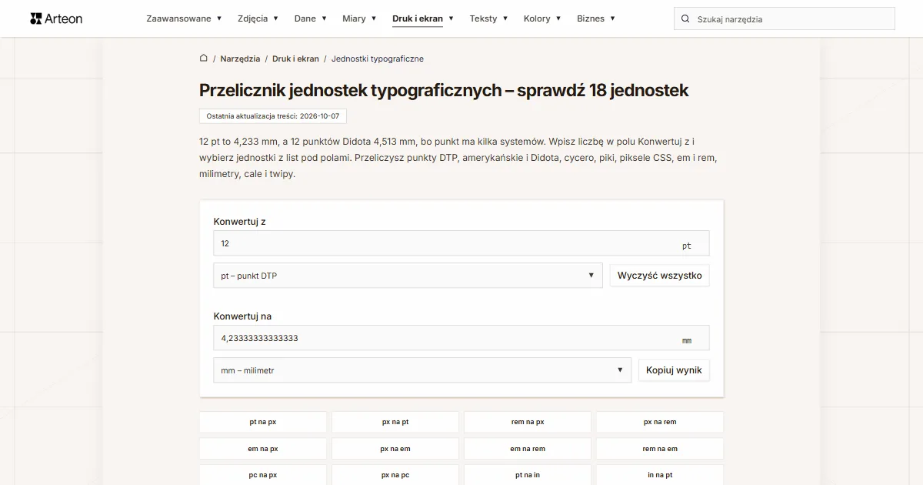Open the Zdjęcia menu
The width and height of the screenshot is (923, 485).
pyautogui.click(x=258, y=18)
